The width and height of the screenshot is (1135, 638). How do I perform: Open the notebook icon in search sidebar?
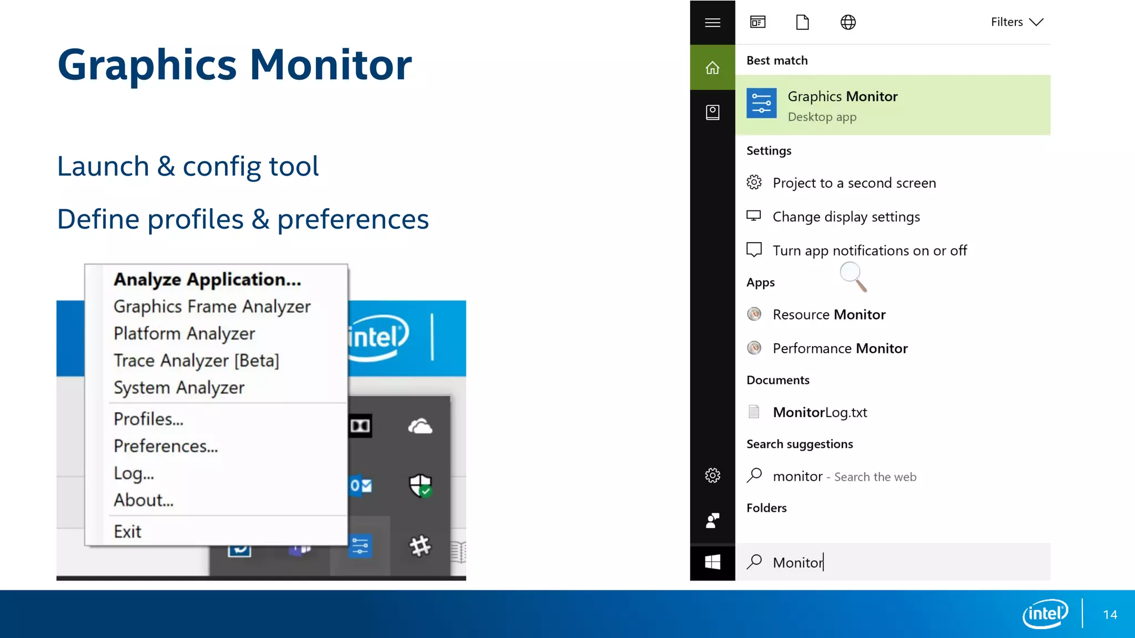(712, 112)
